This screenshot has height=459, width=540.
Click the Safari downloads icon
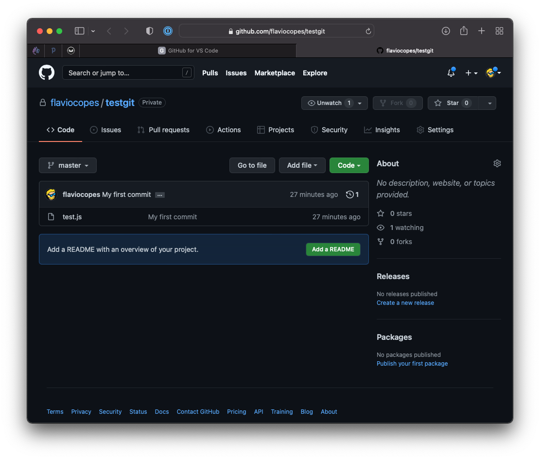click(446, 31)
